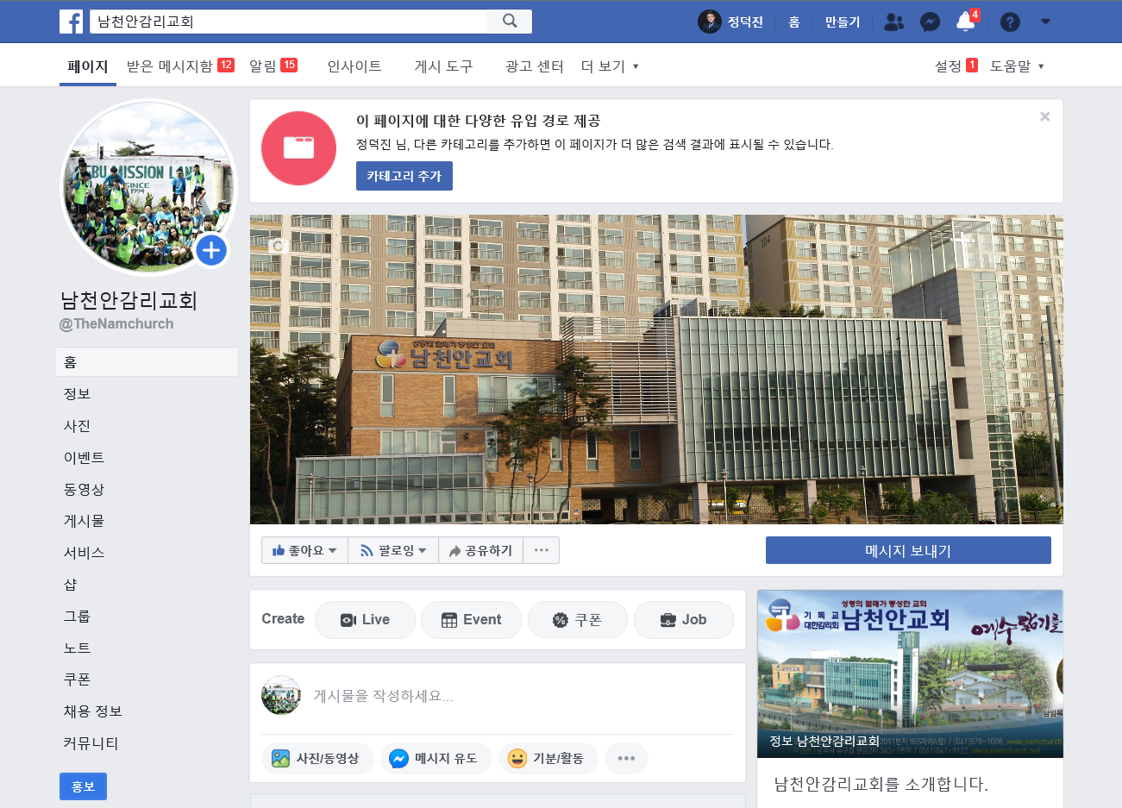Expand the 도움말 dropdown
This screenshot has width=1122, height=808.
(1017, 66)
